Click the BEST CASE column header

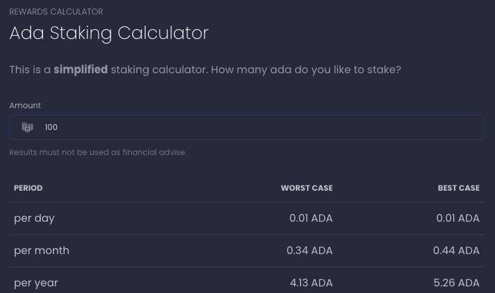click(458, 188)
